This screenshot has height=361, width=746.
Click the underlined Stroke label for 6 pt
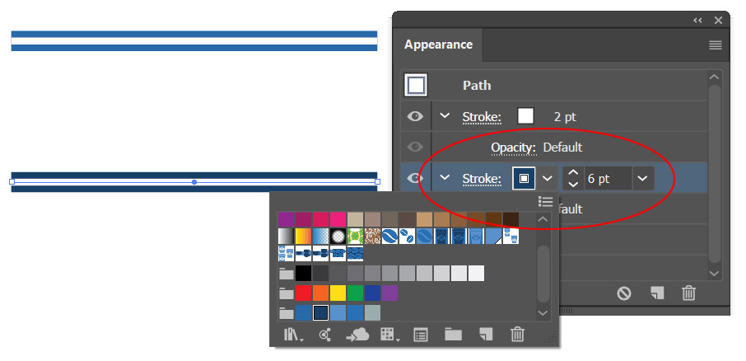tap(482, 178)
